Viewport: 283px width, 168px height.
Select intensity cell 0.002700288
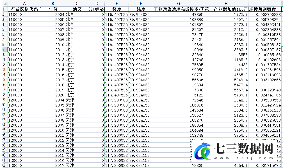pos(265,15)
